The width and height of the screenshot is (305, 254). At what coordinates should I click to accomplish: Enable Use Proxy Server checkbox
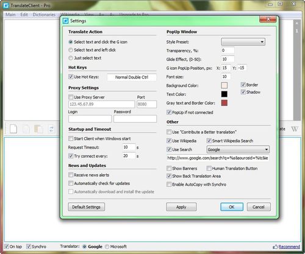coord(71,97)
